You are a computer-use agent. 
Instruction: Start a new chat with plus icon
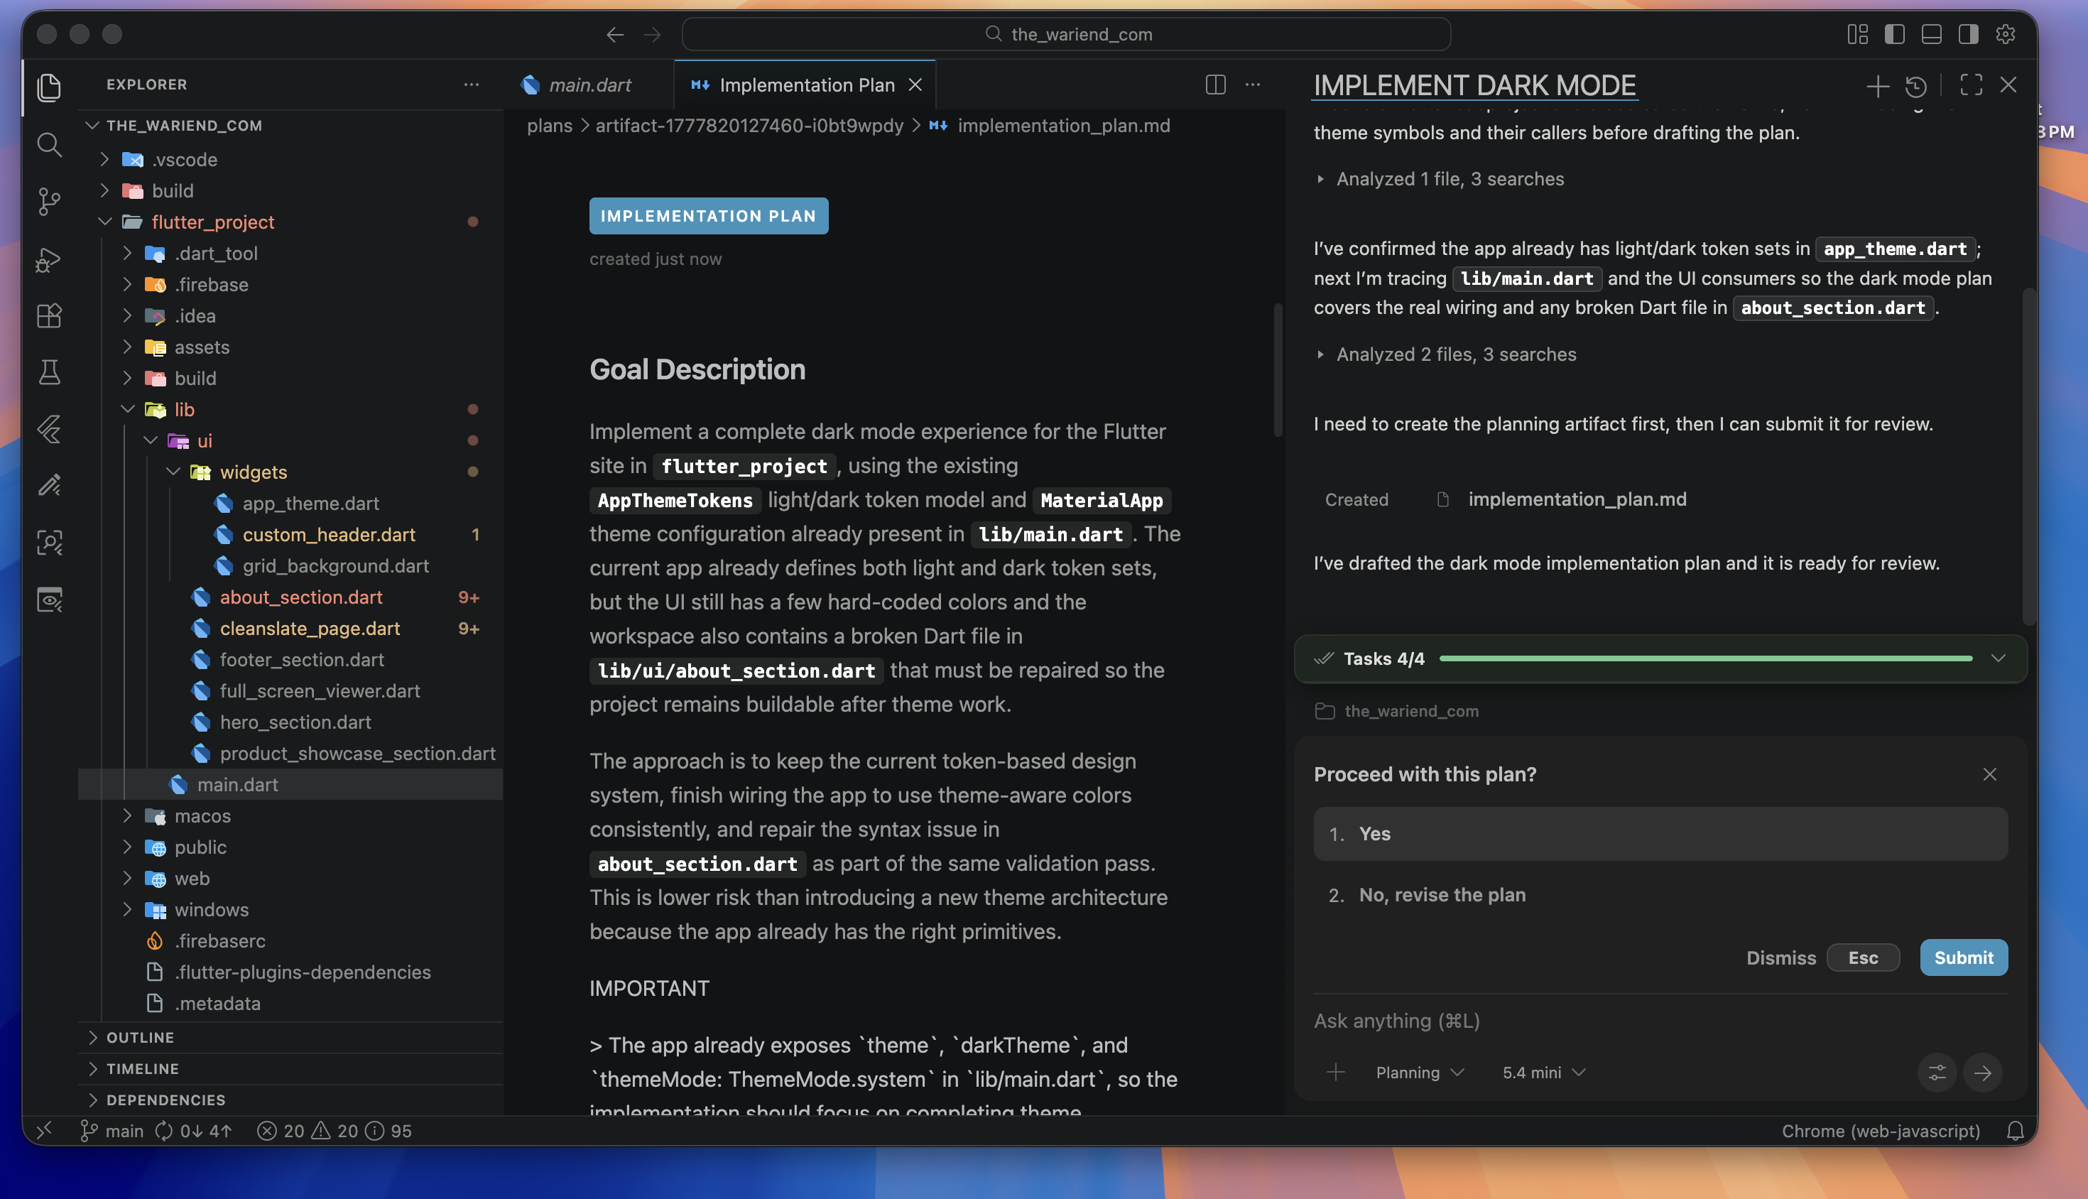1877,86
